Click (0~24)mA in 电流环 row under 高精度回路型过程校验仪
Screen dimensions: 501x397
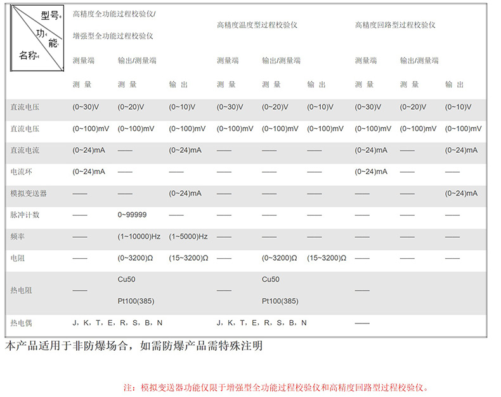coord(371,172)
